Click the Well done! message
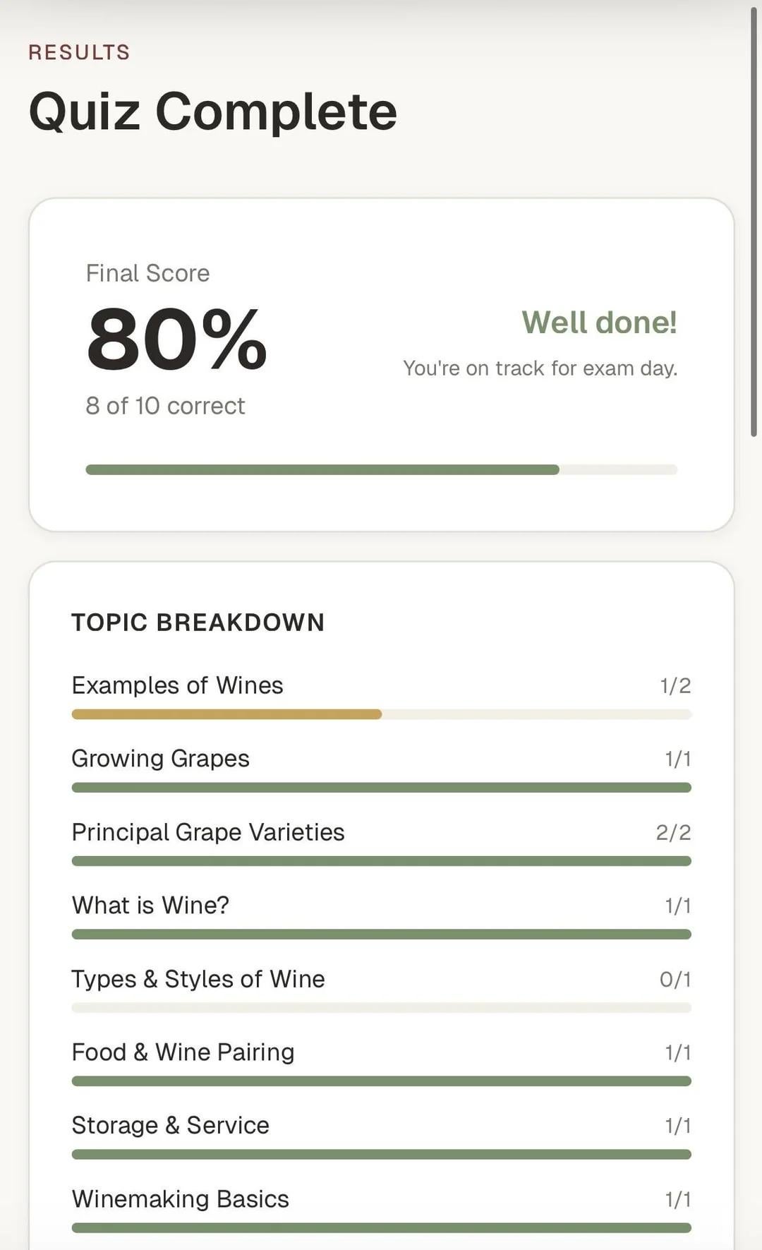The image size is (762, 1250). pyautogui.click(x=599, y=323)
